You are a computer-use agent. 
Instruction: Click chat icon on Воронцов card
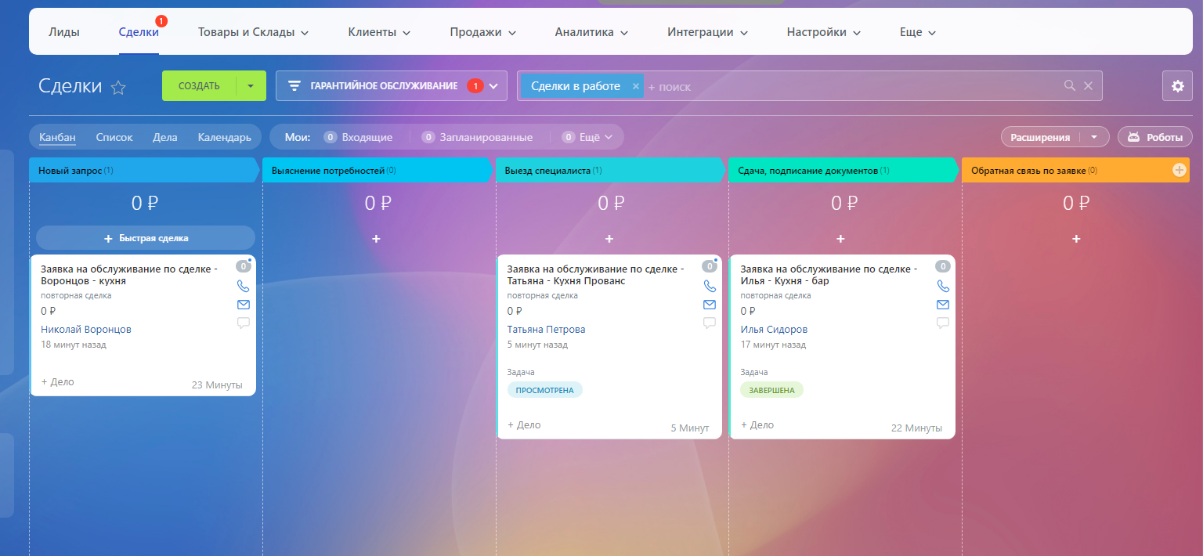243,323
